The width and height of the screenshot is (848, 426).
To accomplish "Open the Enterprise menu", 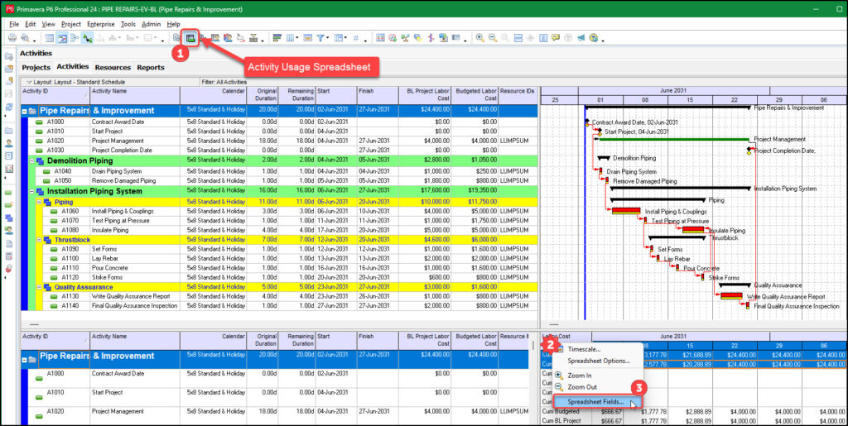I will tap(100, 24).
